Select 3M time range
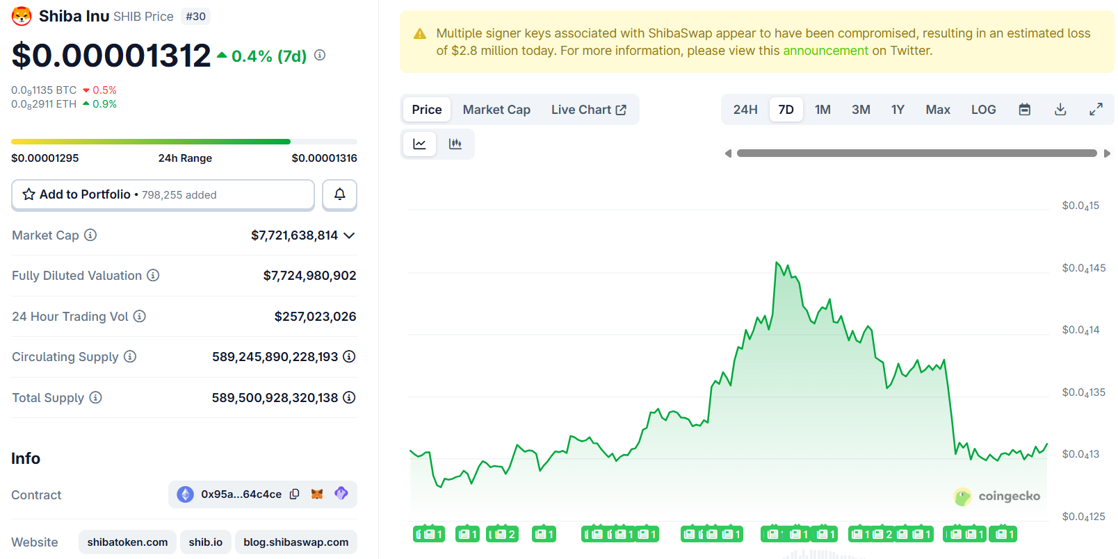 [x=861, y=110]
